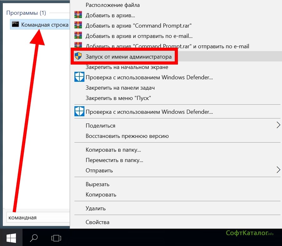282x246 pixels.
Task: Open taskbar search magnifier icon
Action: coord(34,238)
